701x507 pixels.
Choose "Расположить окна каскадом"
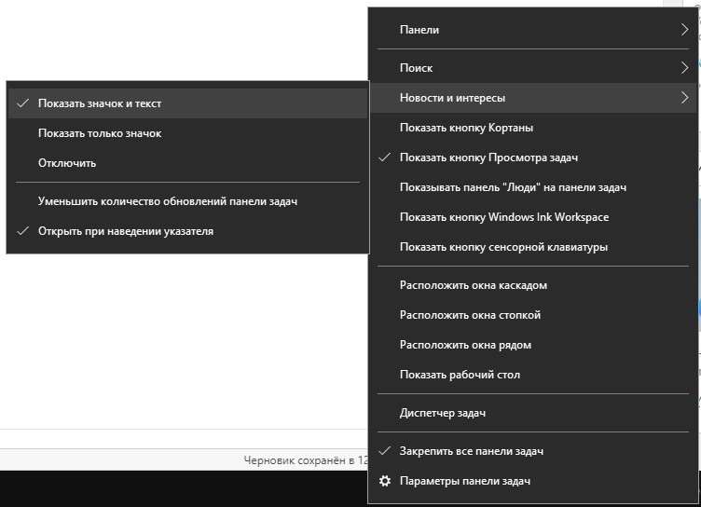tap(473, 285)
